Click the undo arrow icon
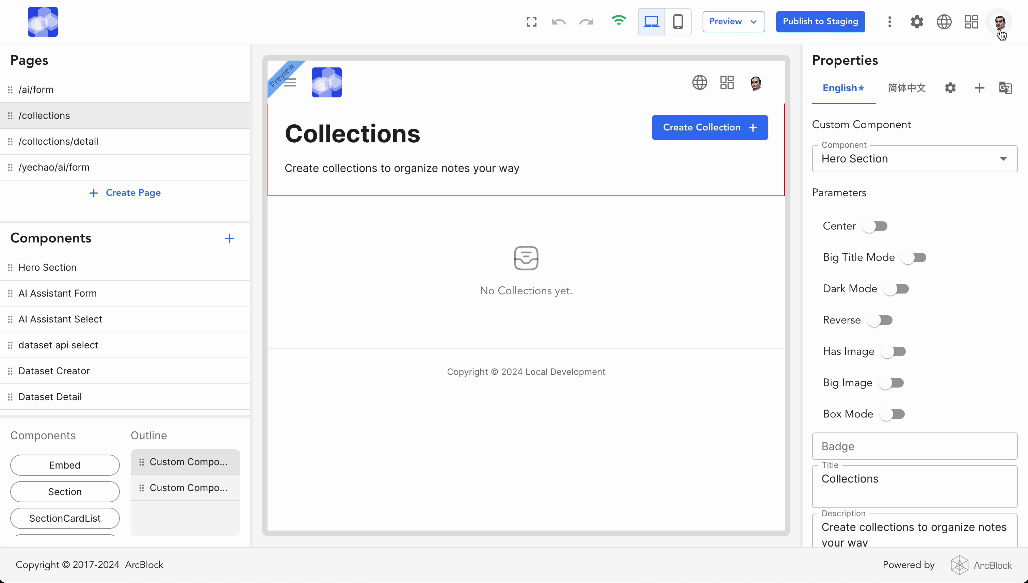The image size is (1028, 583). 559,22
